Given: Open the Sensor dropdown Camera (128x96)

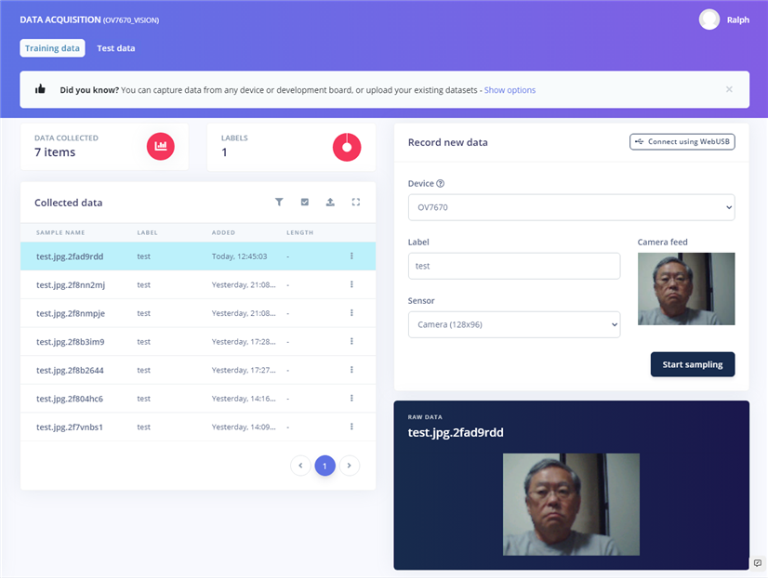Looking at the screenshot, I should pos(514,324).
